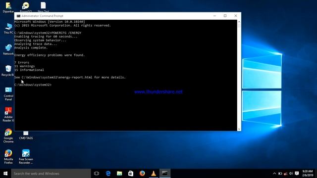Click the energy-report.html path line
This screenshot has width=317, height=178.
point(70,77)
